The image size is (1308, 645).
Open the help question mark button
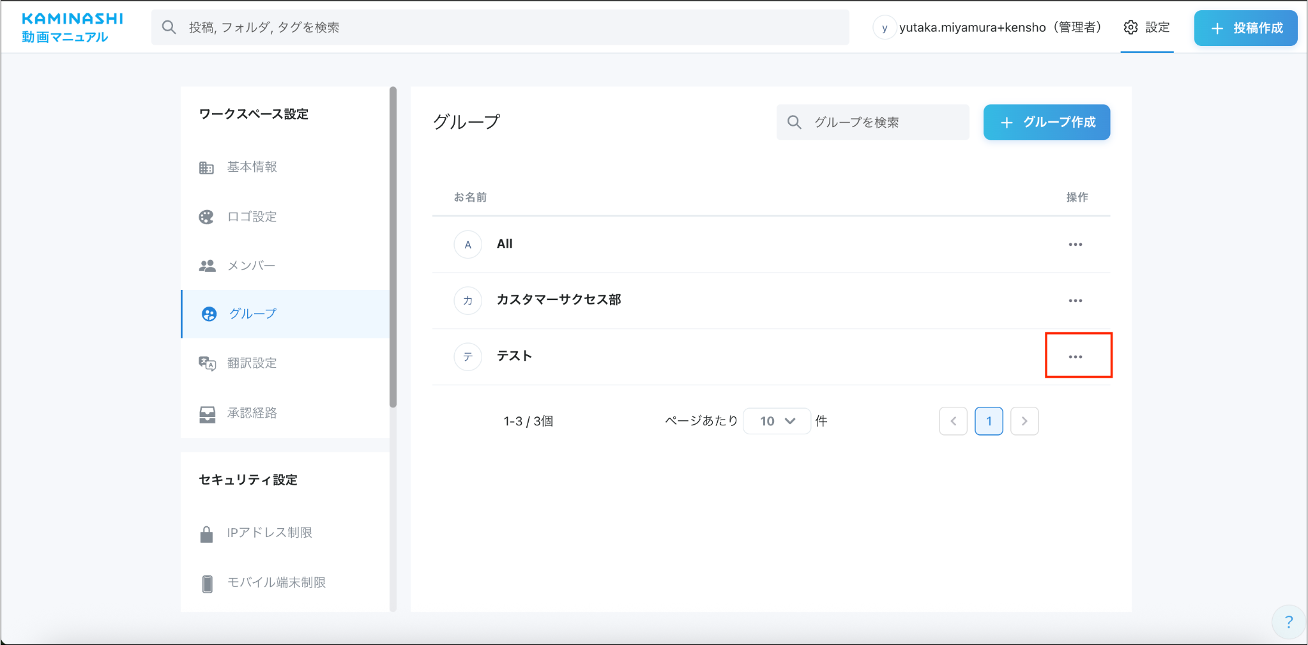coord(1288,622)
